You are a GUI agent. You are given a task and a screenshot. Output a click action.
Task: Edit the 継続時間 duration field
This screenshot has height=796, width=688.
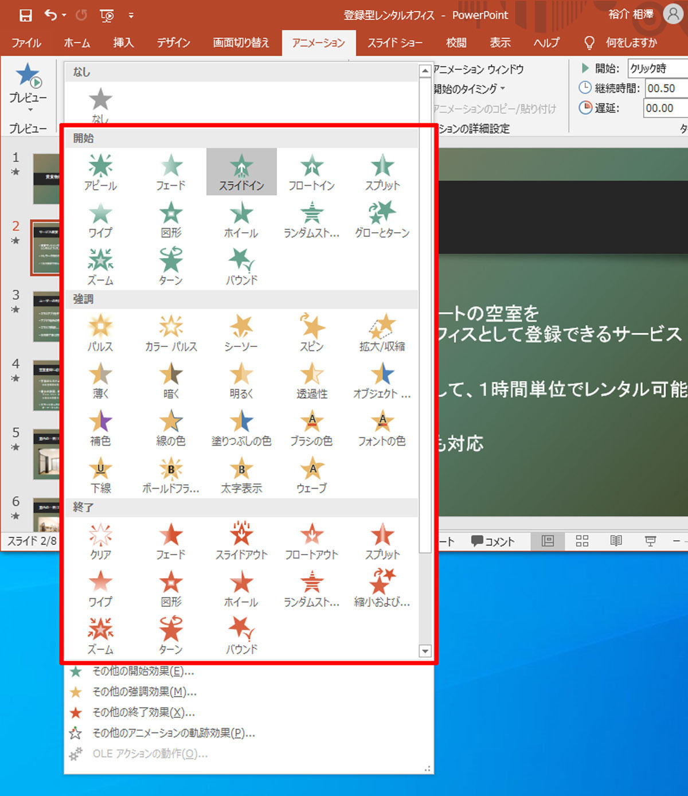pyautogui.click(x=667, y=88)
